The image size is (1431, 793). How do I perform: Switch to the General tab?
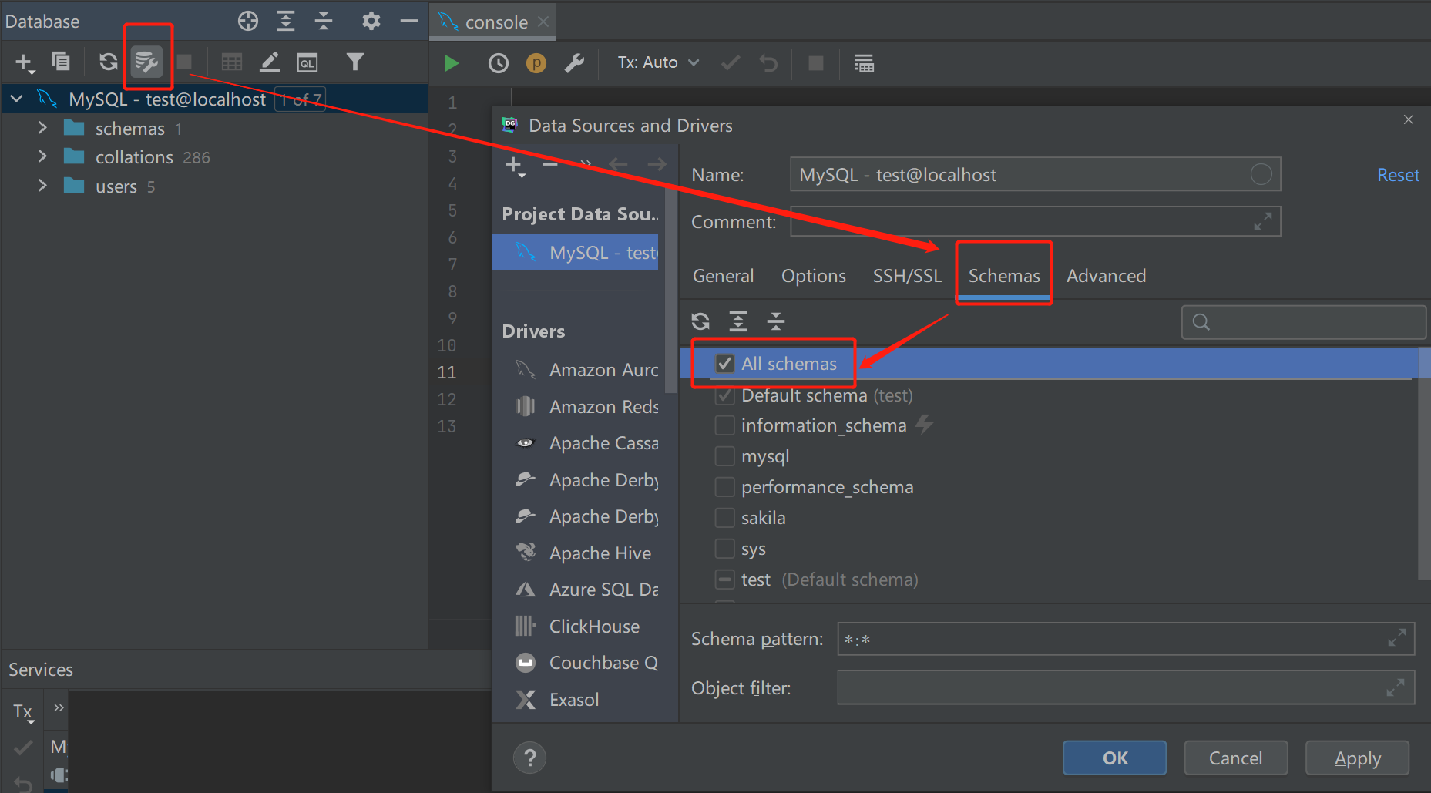click(x=723, y=276)
